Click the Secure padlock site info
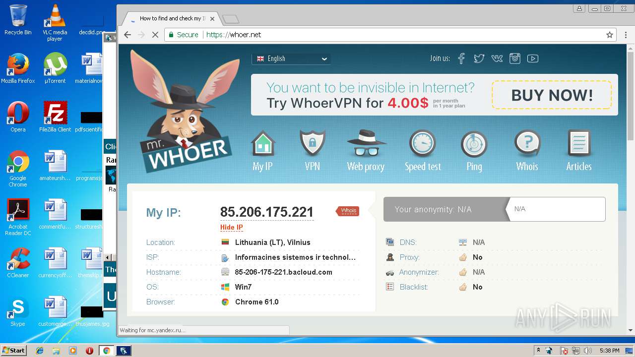The width and height of the screenshot is (635, 357). coord(183,35)
